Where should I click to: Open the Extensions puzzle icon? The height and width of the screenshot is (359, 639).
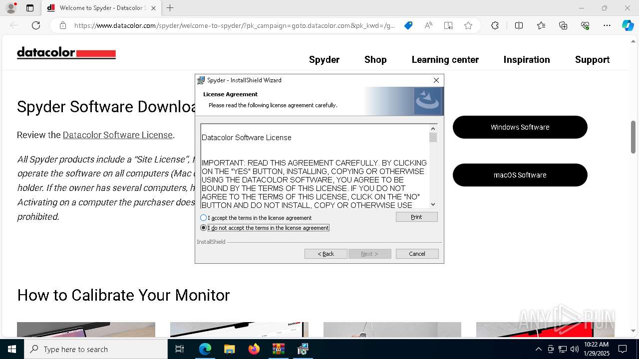[495, 25]
